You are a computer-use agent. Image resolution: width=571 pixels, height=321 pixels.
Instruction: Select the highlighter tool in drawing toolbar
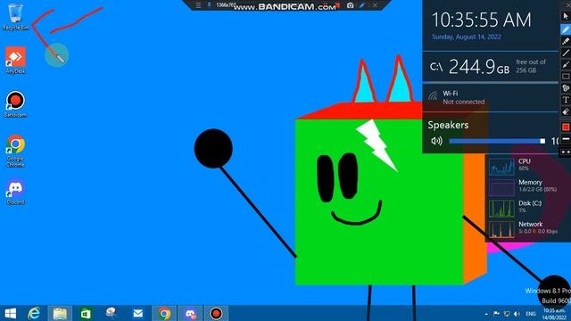click(x=566, y=41)
